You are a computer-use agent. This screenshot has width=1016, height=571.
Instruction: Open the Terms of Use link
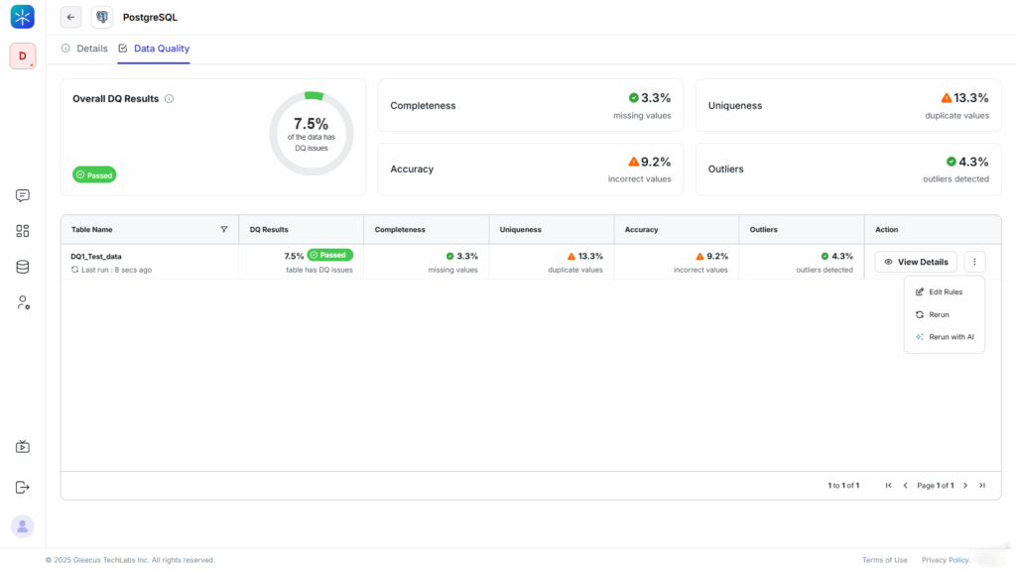point(884,560)
